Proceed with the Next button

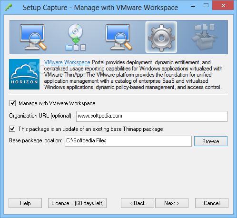172,203
